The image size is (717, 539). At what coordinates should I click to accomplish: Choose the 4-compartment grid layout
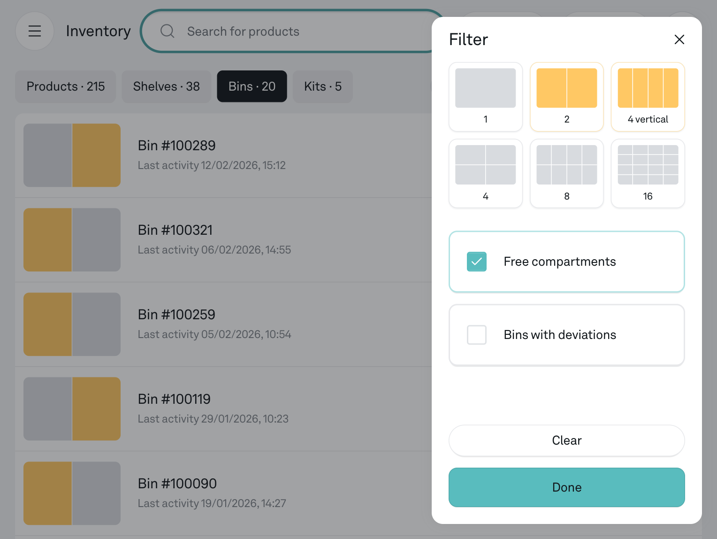pos(485,173)
